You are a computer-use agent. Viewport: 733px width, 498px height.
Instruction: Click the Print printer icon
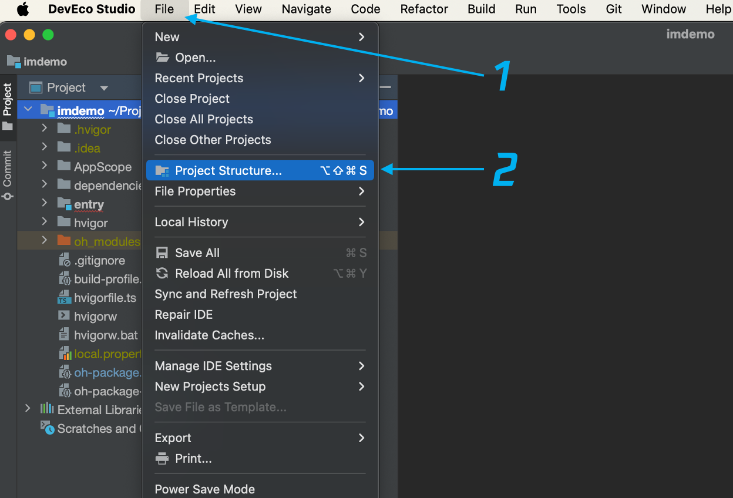[162, 459]
